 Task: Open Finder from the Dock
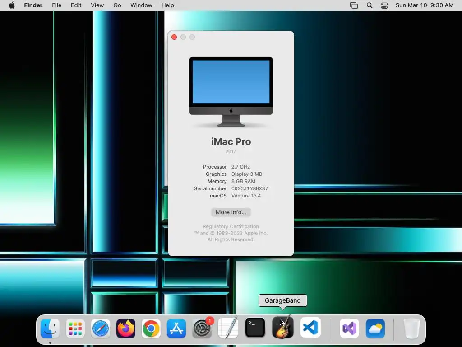point(50,328)
